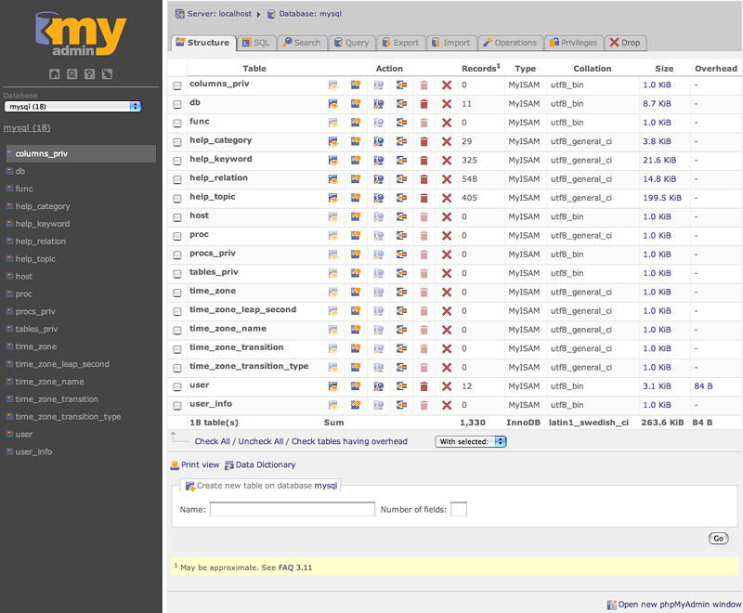The width and height of the screenshot is (743, 613).
Task: Check the help_keyword row checkbox
Action: [177, 161]
